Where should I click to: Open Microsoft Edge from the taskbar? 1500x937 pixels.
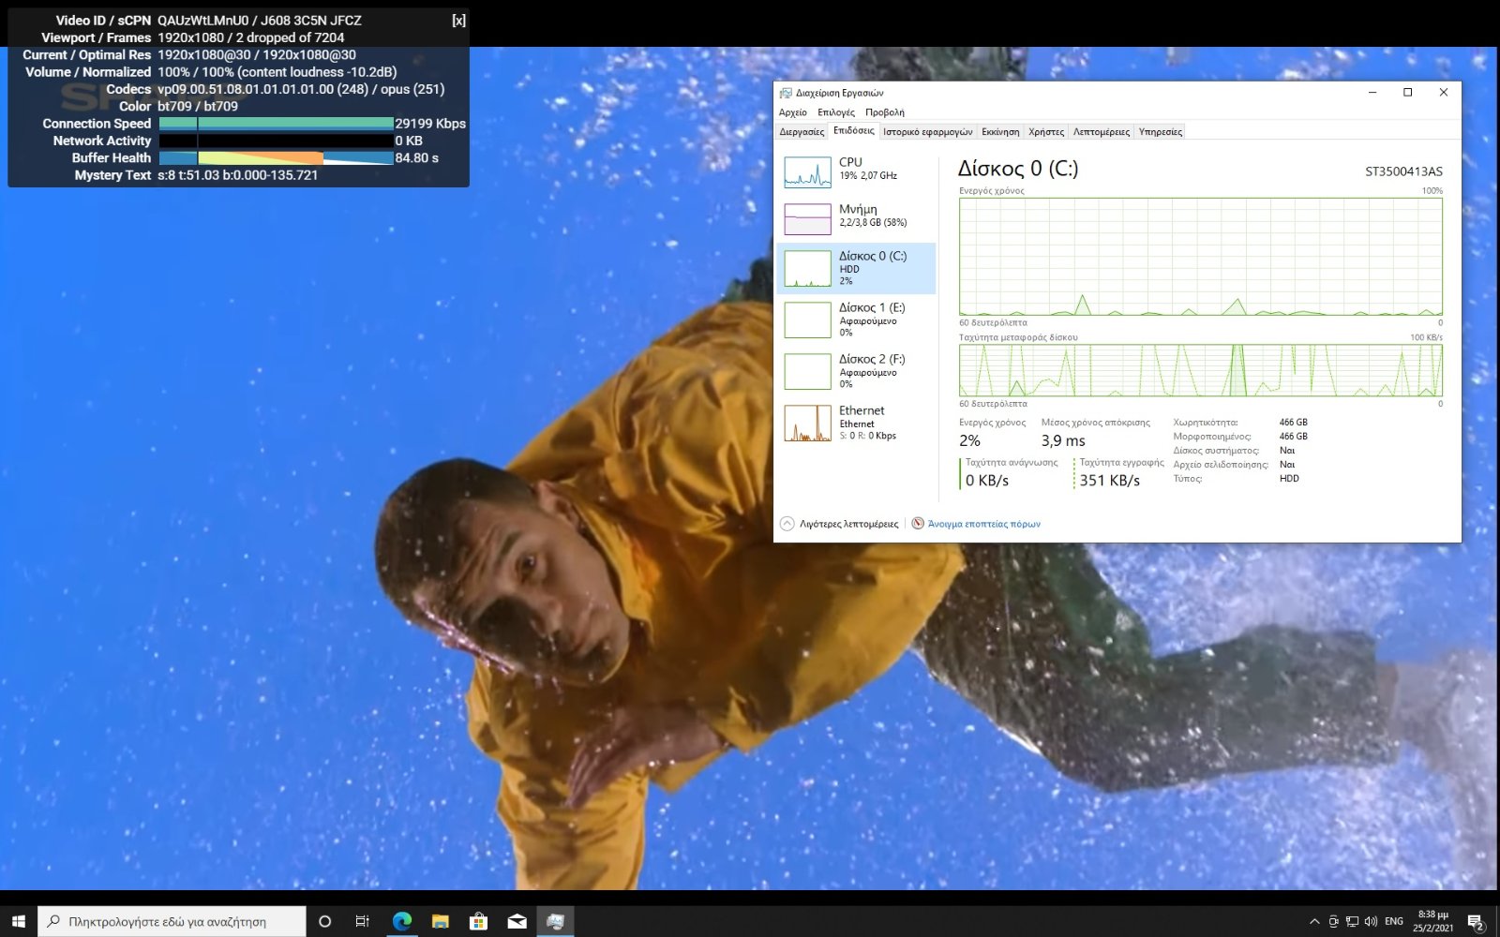click(x=402, y=921)
